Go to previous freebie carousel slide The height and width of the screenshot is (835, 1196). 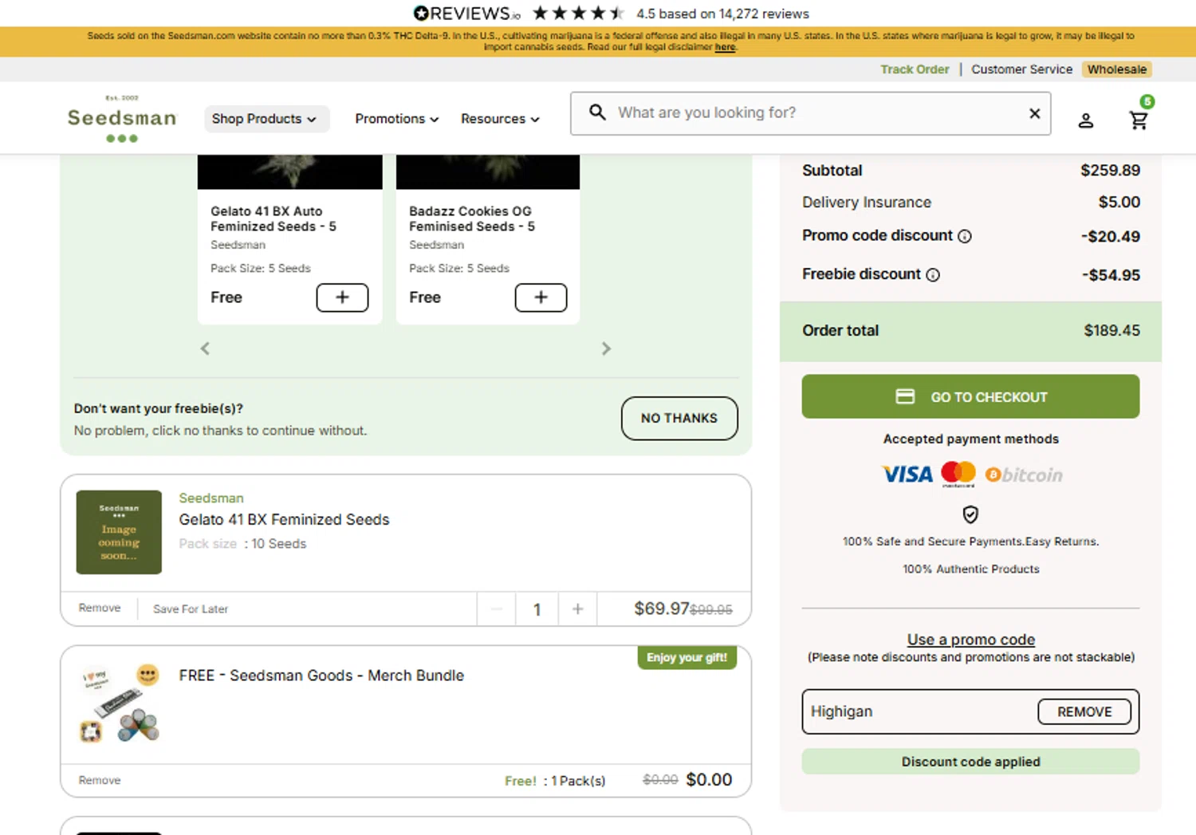click(205, 349)
